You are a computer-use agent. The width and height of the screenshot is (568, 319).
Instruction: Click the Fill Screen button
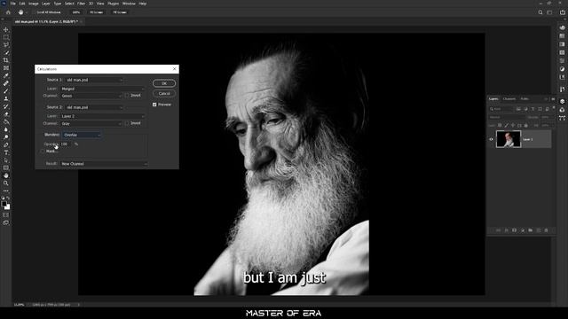120,12
